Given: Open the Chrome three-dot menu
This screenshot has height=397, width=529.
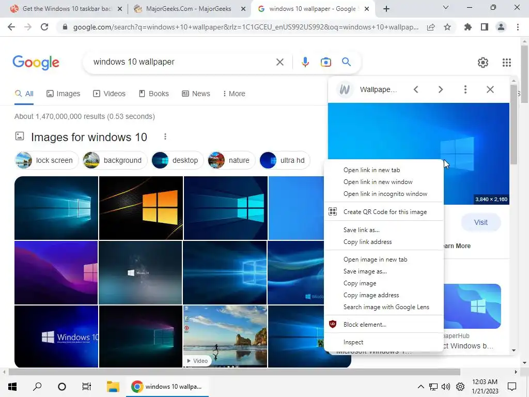Looking at the screenshot, I should 518,27.
